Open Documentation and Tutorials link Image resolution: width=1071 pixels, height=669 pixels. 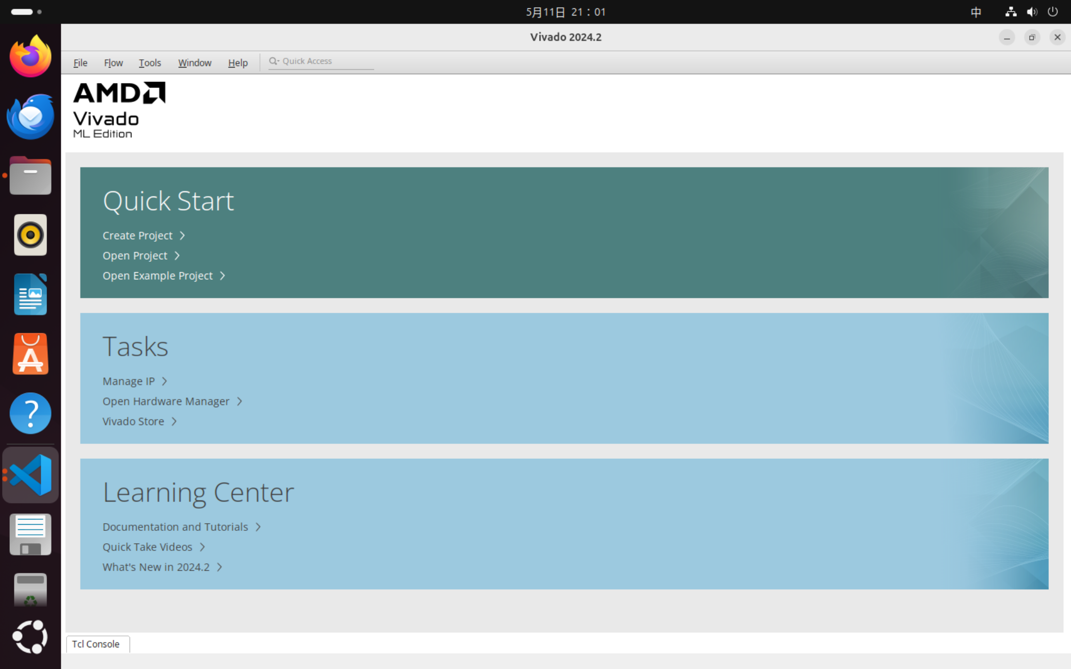tap(175, 527)
